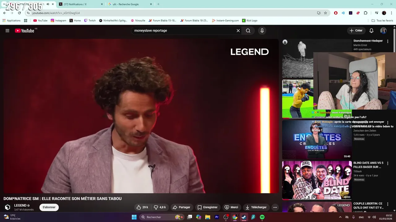Viewport: 396px width, 222px height.
Task: Open YouTube notifications bell
Action: (372, 31)
